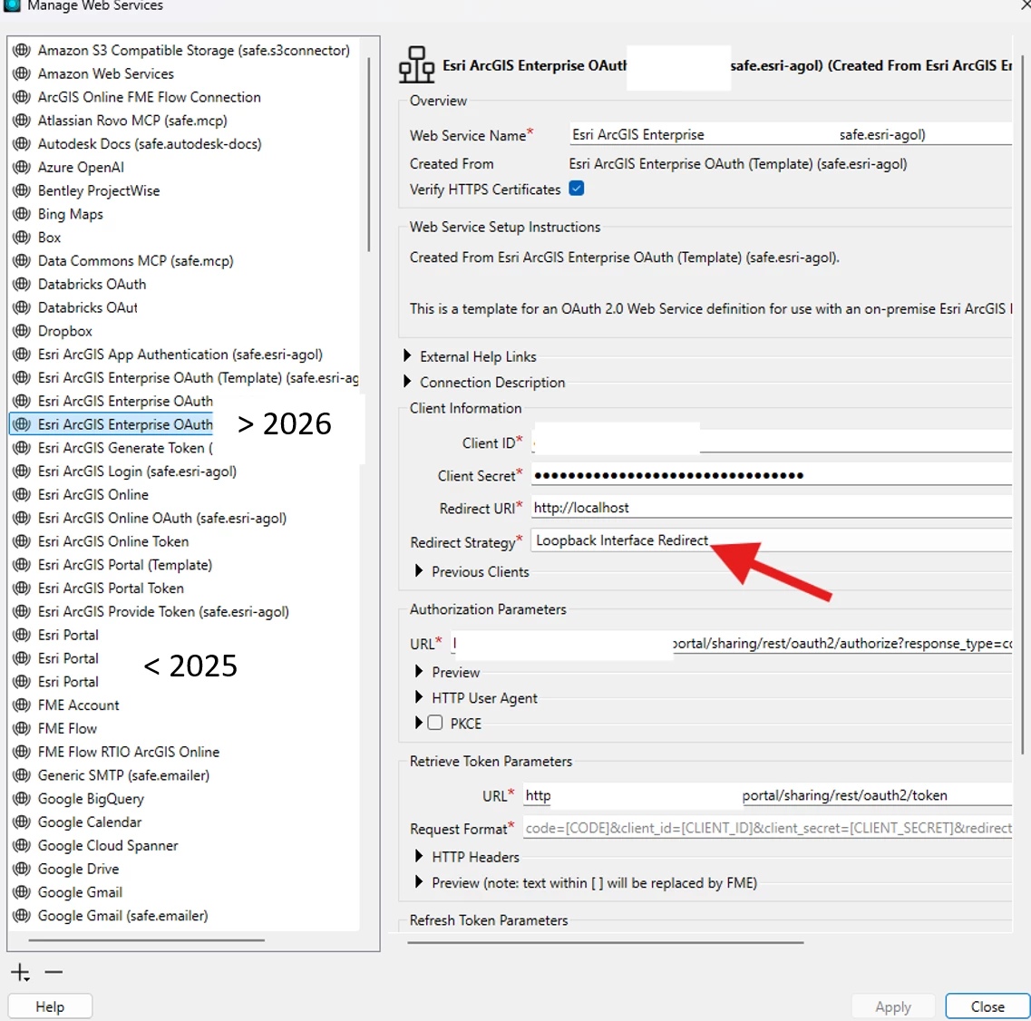Viewport: 1031px width, 1021px height.
Task: Click the Client Secret password field
Action: (x=771, y=474)
